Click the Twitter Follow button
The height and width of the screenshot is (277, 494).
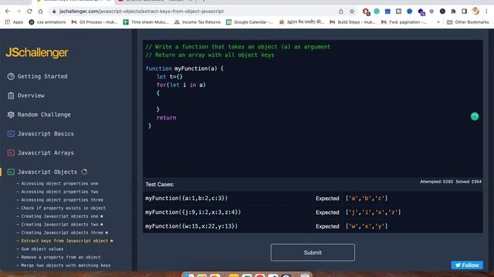pos(467,265)
